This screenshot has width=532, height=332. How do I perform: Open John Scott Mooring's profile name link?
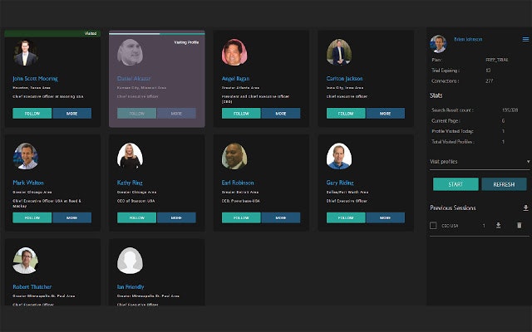[x=35, y=79]
